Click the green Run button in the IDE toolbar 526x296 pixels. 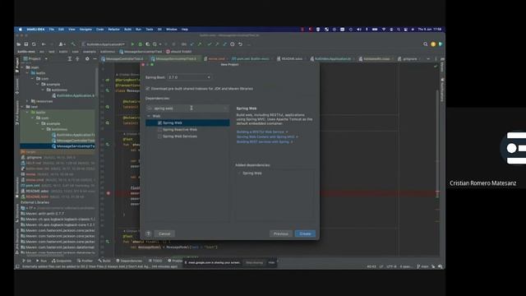pyautogui.click(x=133, y=44)
